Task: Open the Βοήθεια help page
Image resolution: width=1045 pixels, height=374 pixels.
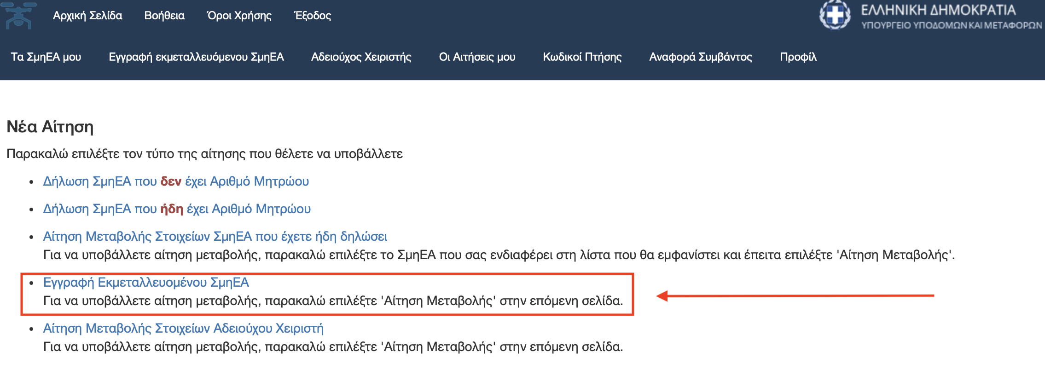Action: point(164,16)
